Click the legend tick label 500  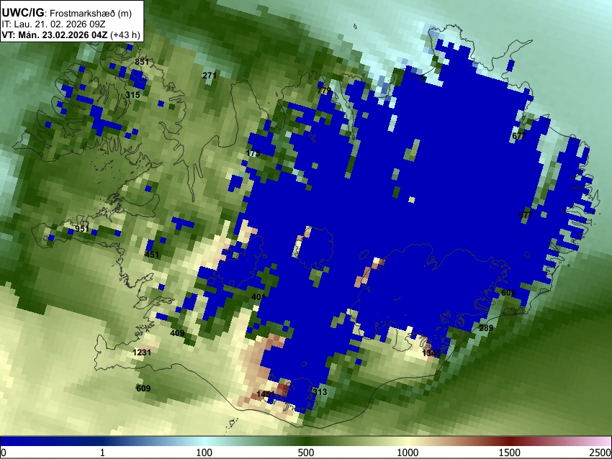click(306, 453)
